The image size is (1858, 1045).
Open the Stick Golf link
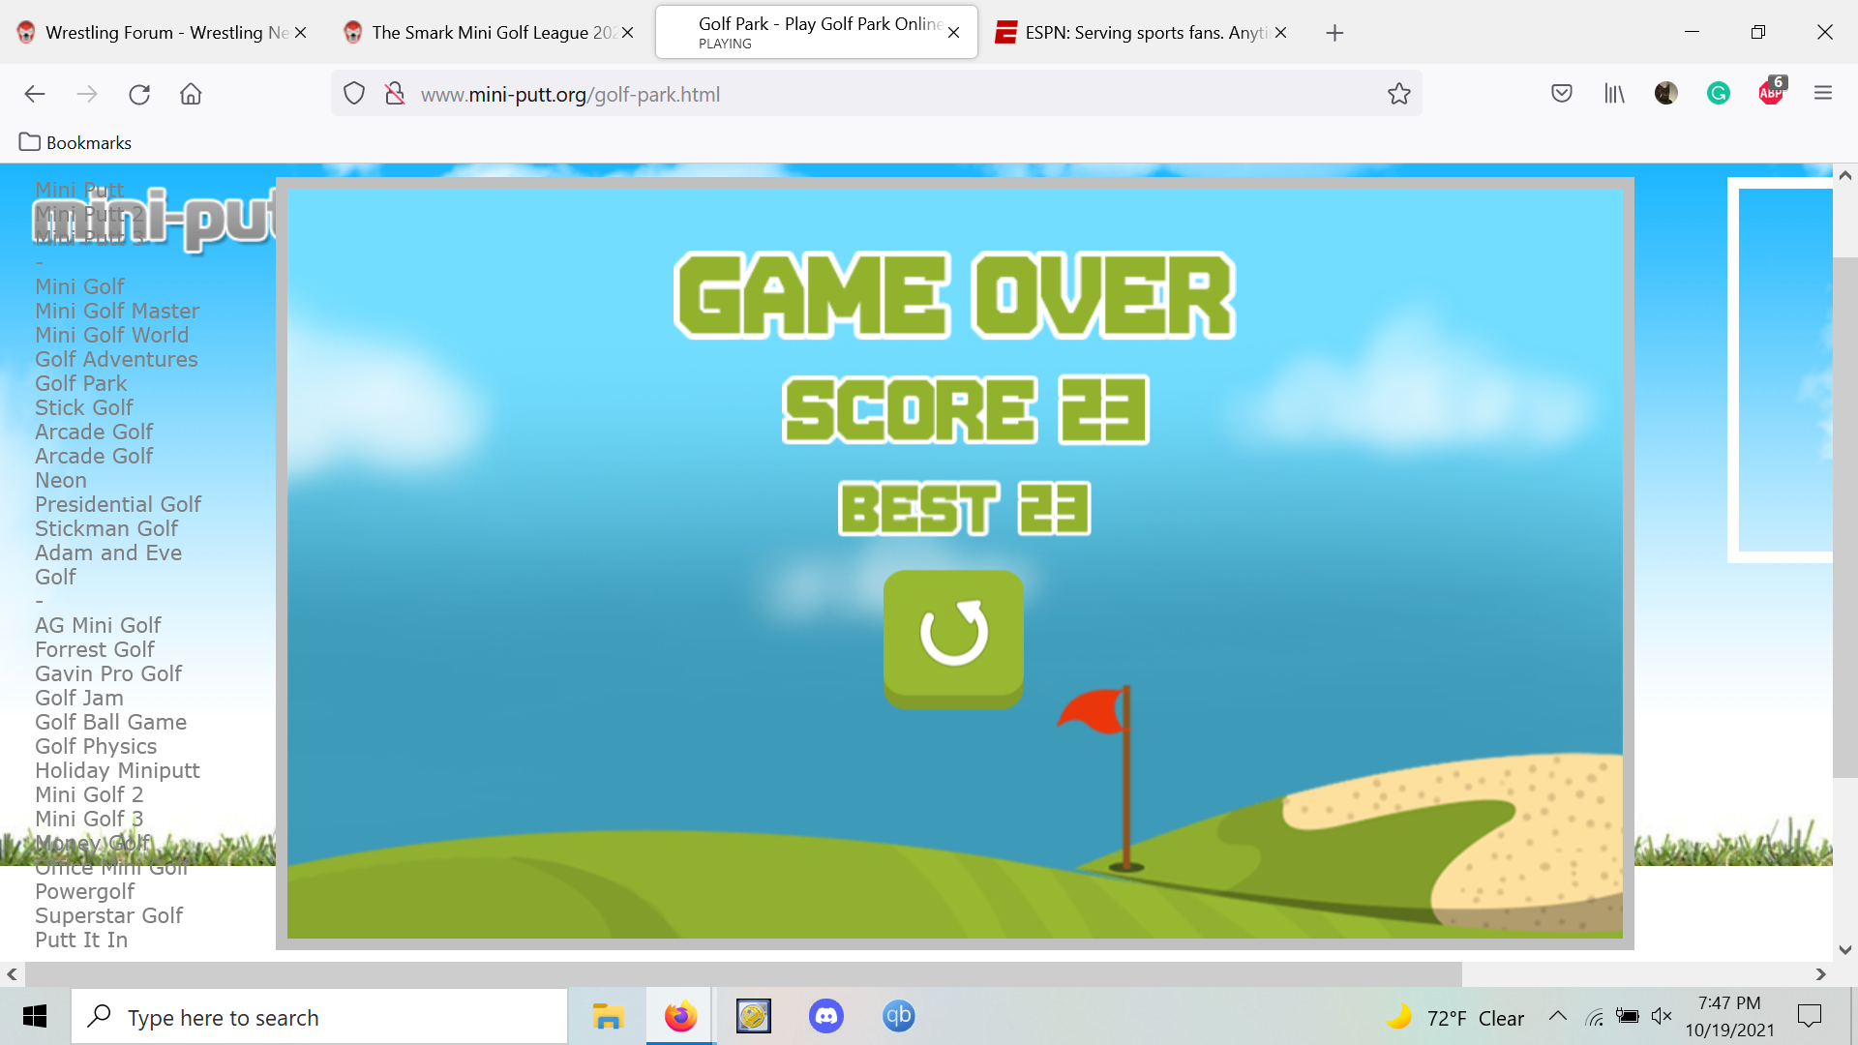[x=84, y=407]
